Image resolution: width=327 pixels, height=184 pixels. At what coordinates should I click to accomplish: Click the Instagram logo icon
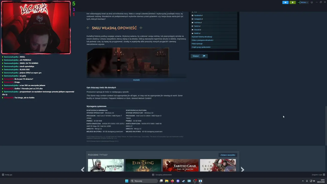click(x=192, y=19)
